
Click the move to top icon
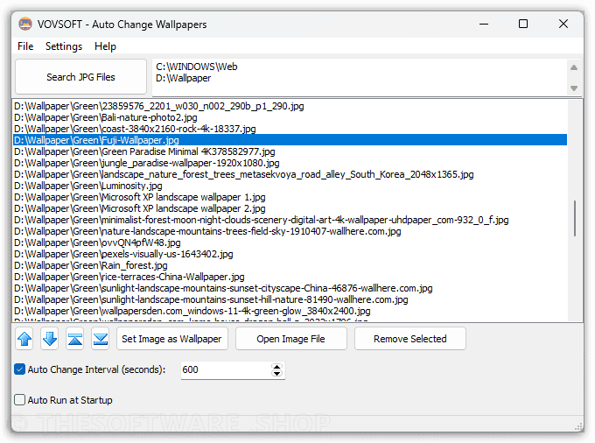coord(75,339)
